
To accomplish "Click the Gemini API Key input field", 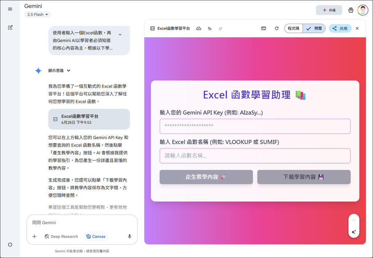I will 255,126.
